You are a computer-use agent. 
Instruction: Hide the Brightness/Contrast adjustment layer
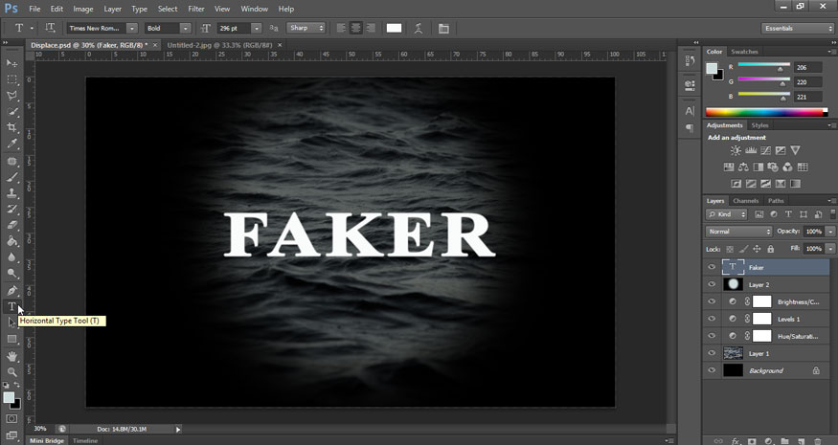[x=712, y=301]
